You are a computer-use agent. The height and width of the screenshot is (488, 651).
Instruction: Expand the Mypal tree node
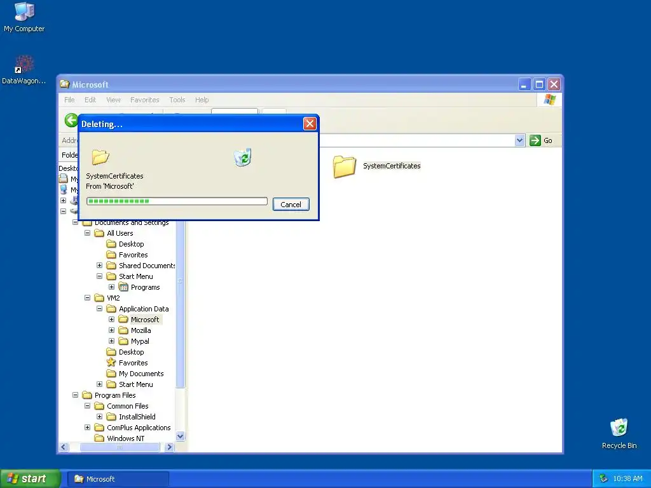click(x=111, y=341)
